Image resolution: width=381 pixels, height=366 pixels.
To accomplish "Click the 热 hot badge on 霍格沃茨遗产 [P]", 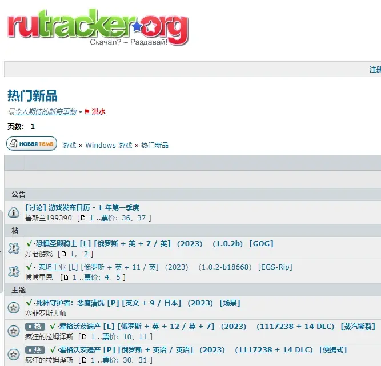I will pos(35,350).
